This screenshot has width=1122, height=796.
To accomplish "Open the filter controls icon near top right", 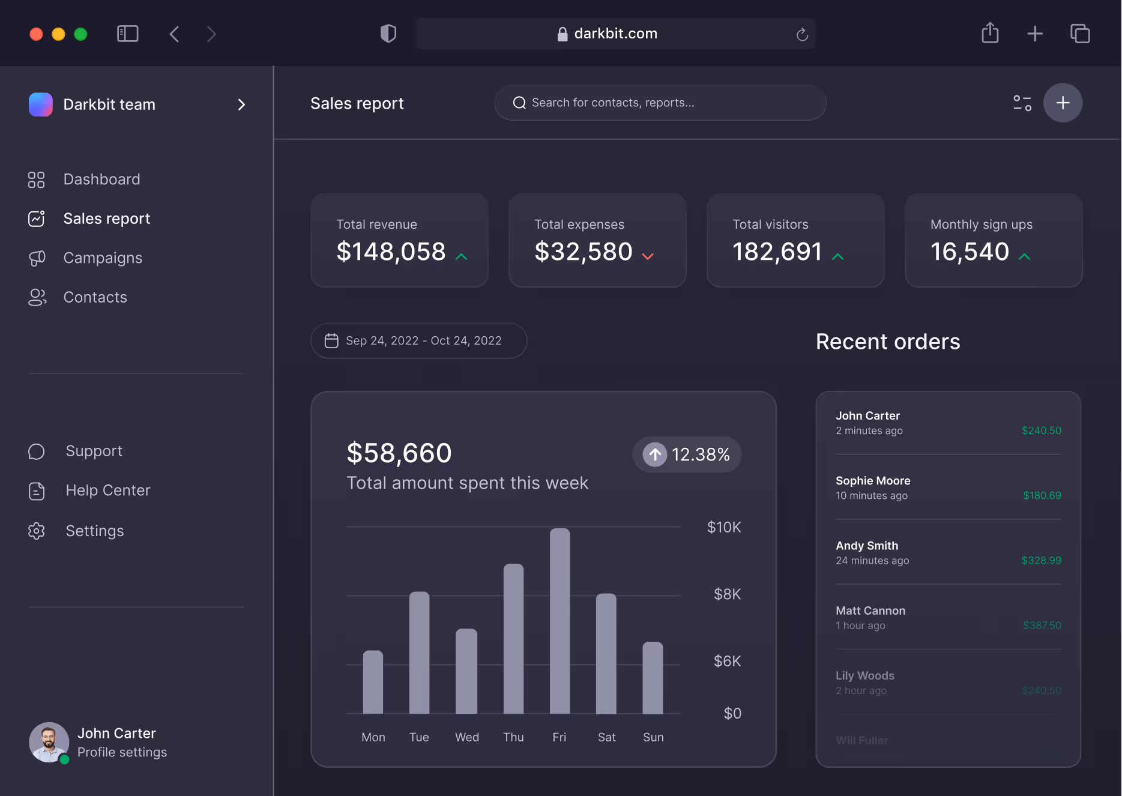I will [x=1022, y=103].
